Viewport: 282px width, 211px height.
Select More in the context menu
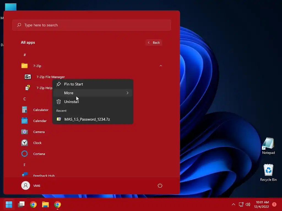(93, 93)
